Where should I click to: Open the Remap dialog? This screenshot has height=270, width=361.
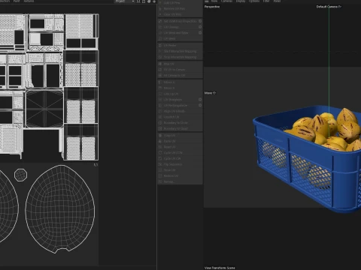tap(180, 181)
